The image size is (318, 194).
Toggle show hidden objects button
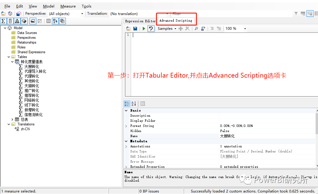40,21
